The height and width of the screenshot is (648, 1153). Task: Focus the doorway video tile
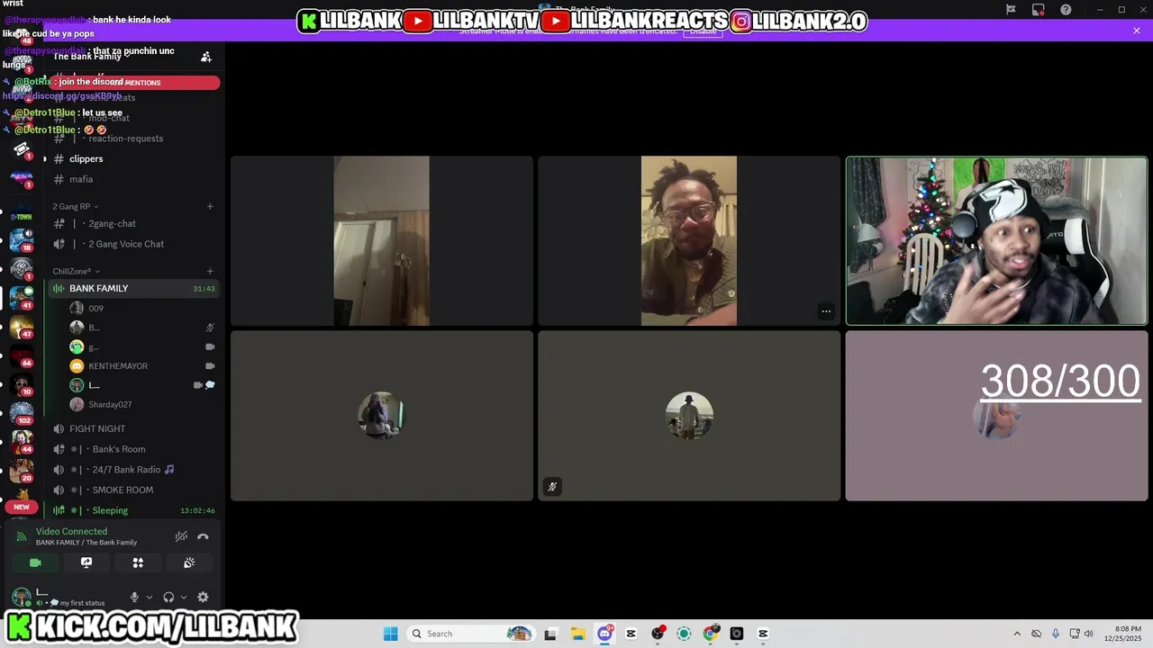coord(382,240)
